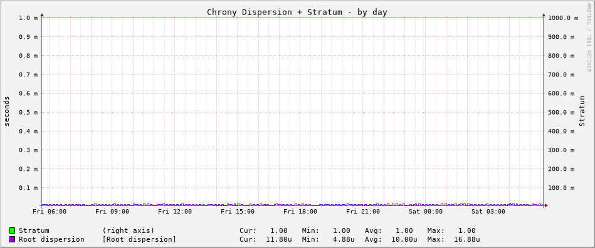Screen dimensions: 595x248
Task: Click the Root dispersion 'Cur: 11.80u' value
Action: click(266, 240)
